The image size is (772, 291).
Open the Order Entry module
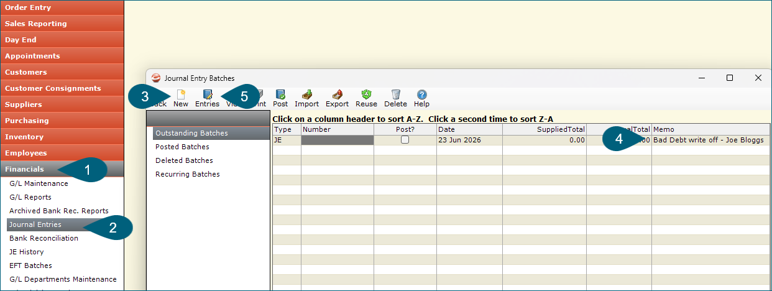pos(62,7)
